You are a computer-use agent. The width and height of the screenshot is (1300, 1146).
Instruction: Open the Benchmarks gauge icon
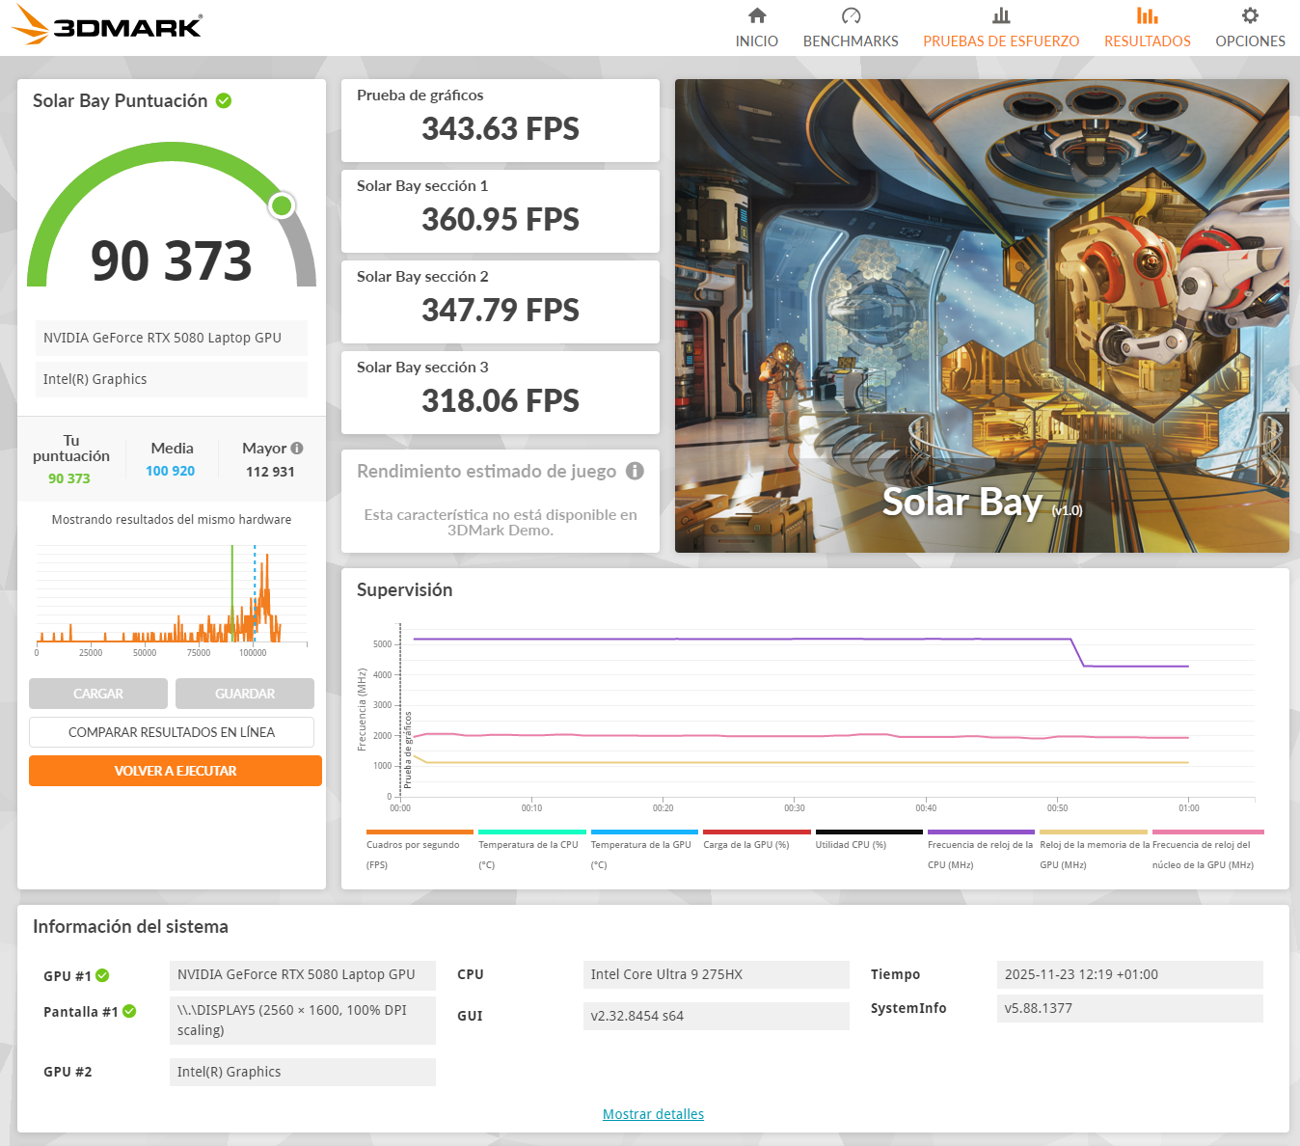click(851, 15)
